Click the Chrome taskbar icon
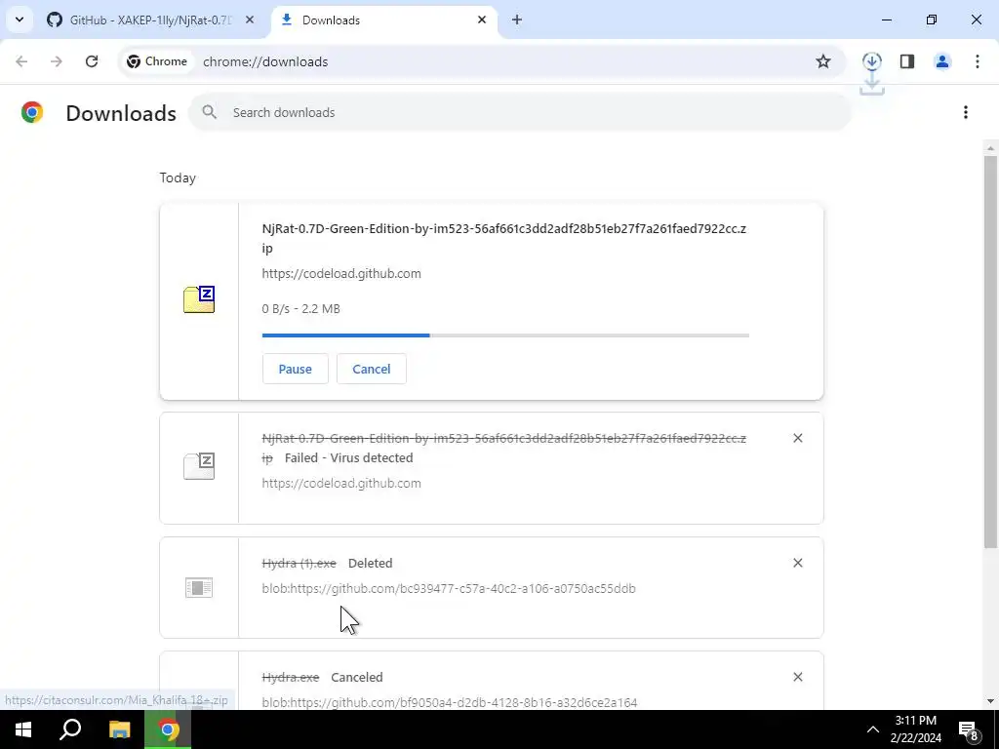Screen dimensions: 999x749 click(x=168, y=729)
